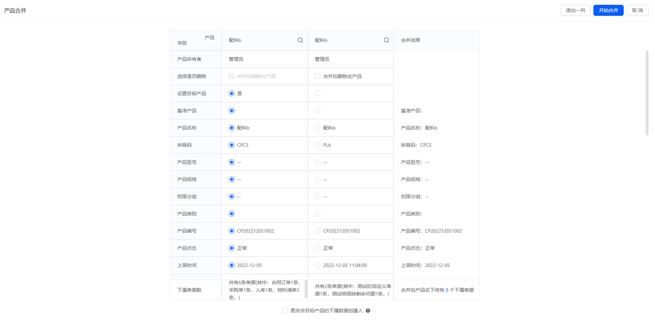Screen dimensions: 655x324
Task: Click 开始合并 button
Action: [x=608, y=10]
